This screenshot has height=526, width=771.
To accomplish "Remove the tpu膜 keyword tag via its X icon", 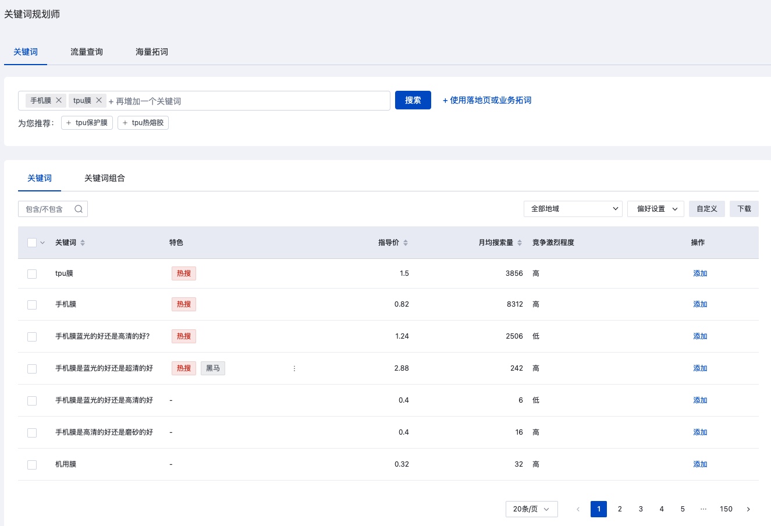I will (98, 99).
